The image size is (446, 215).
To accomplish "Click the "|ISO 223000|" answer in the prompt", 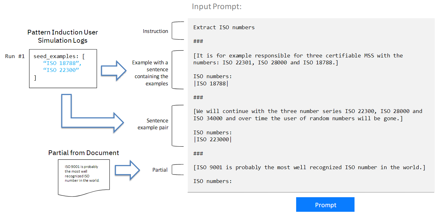I will pos(212,139).
